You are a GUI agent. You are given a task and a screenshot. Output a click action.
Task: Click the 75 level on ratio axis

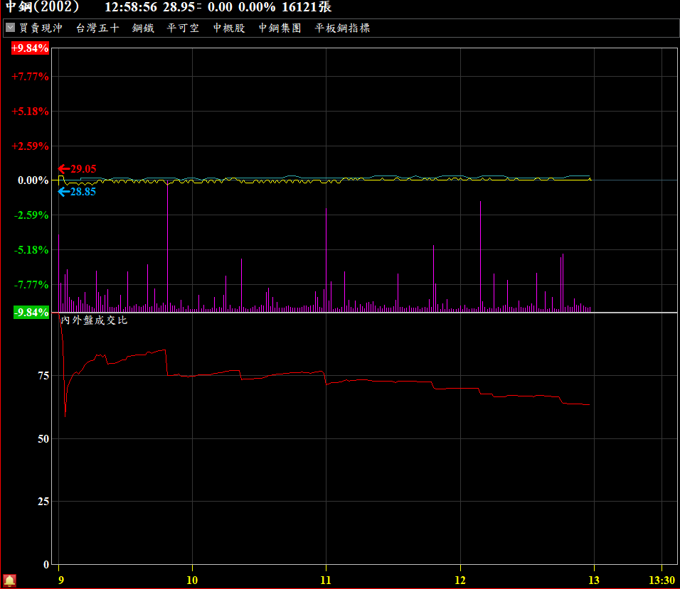(x=43, y=376)
